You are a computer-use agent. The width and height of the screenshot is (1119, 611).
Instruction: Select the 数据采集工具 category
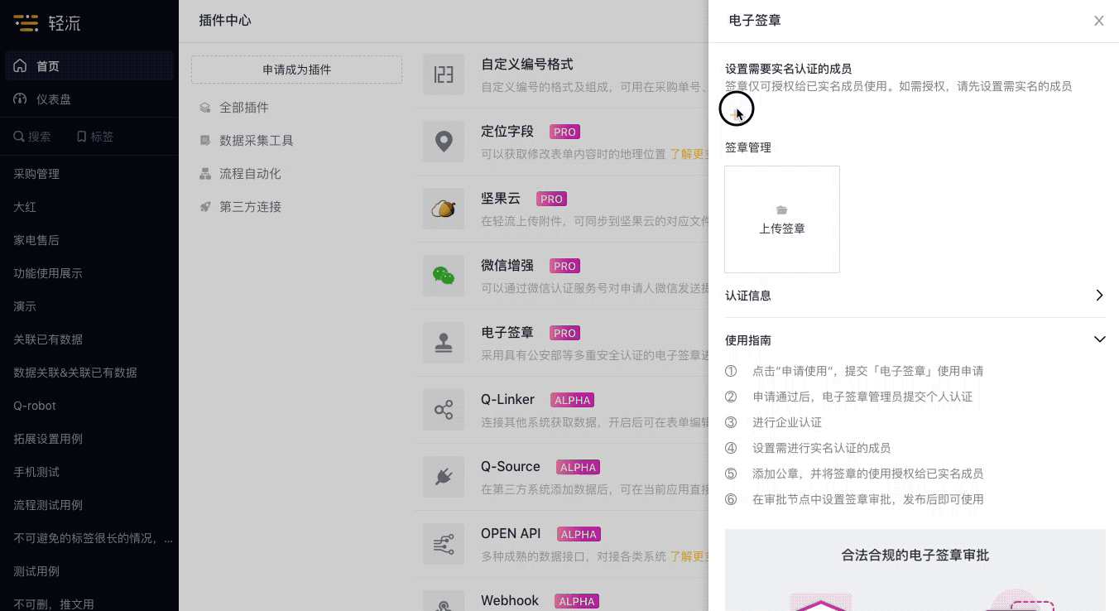(x=257, y=141)
